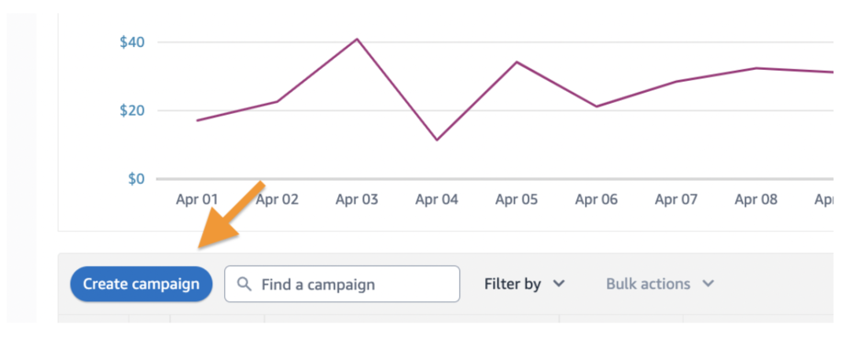Screen dimensions: 849x339
Task: Click the chart data point above Apr 07
Action: pos(677,81)
